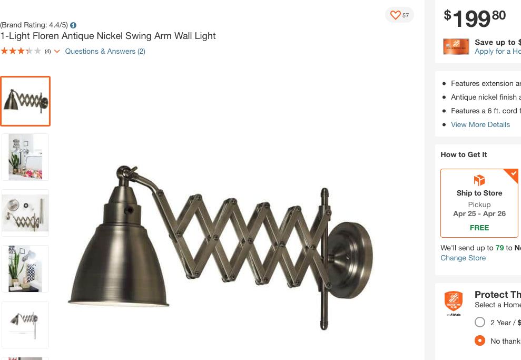Click the Ship to Store box icon
The height and width of the screenshot is (360, 521).
479,180
